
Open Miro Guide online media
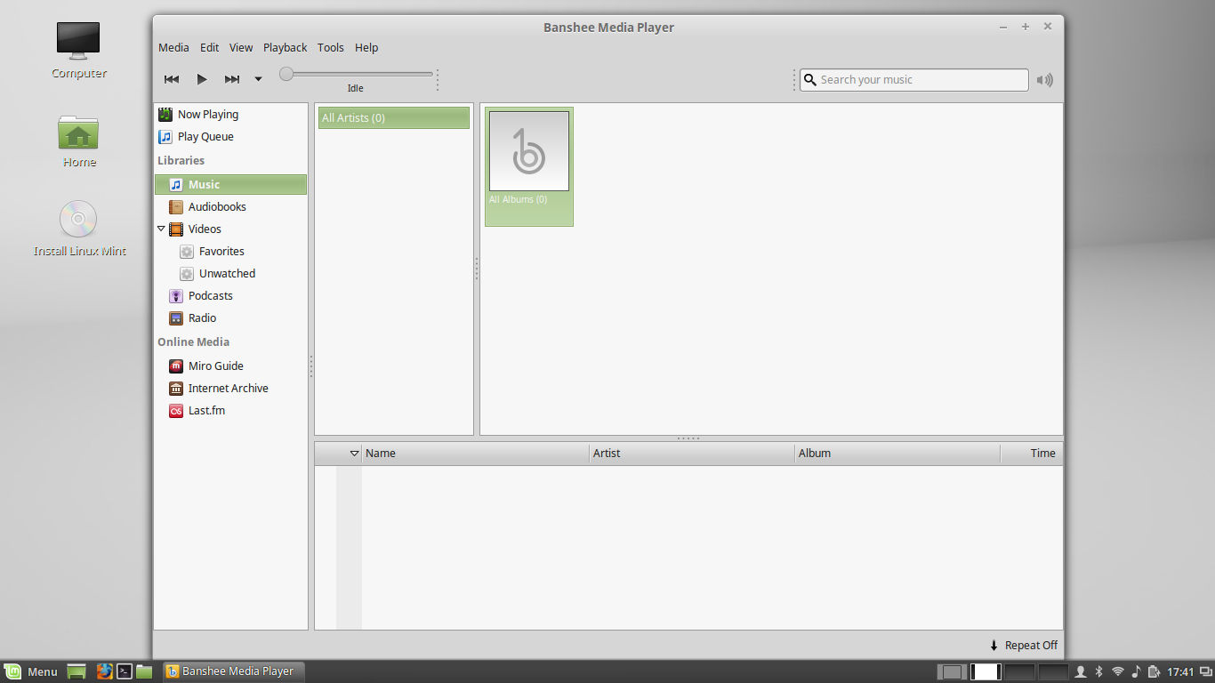tap(230, 366)
